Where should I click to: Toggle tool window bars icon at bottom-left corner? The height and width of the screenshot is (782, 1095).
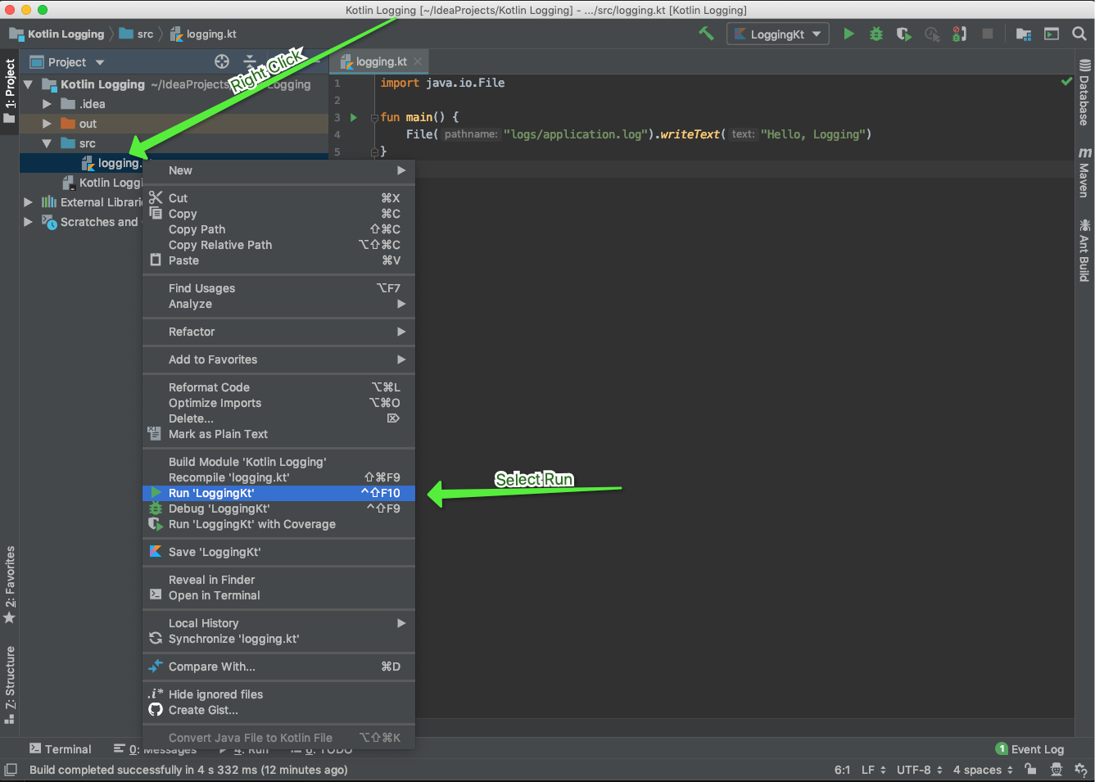tap(11, 769)
